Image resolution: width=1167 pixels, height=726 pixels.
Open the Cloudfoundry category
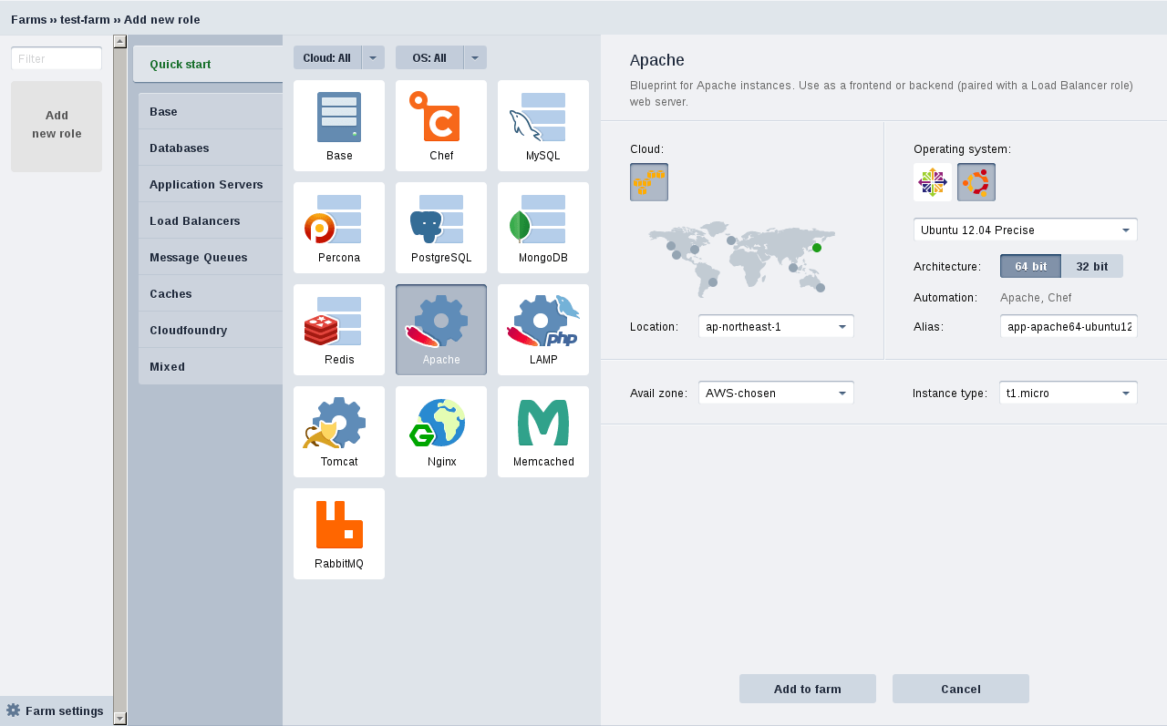(211, 330)
